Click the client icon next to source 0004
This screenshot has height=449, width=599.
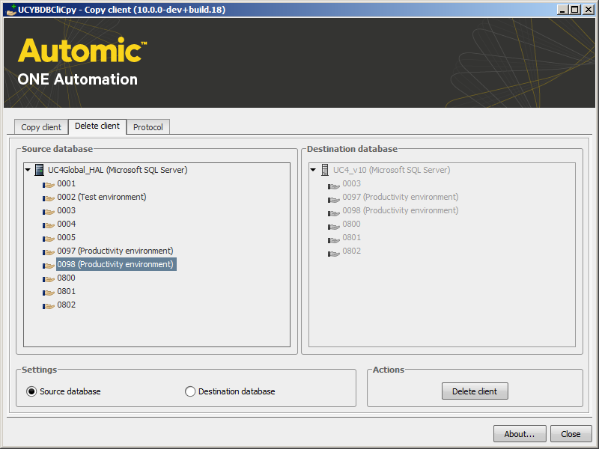pos(48,225)
